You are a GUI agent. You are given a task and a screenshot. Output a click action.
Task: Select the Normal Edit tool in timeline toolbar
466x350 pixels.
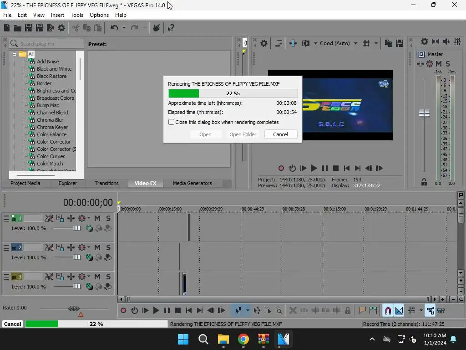pos(238,310)
